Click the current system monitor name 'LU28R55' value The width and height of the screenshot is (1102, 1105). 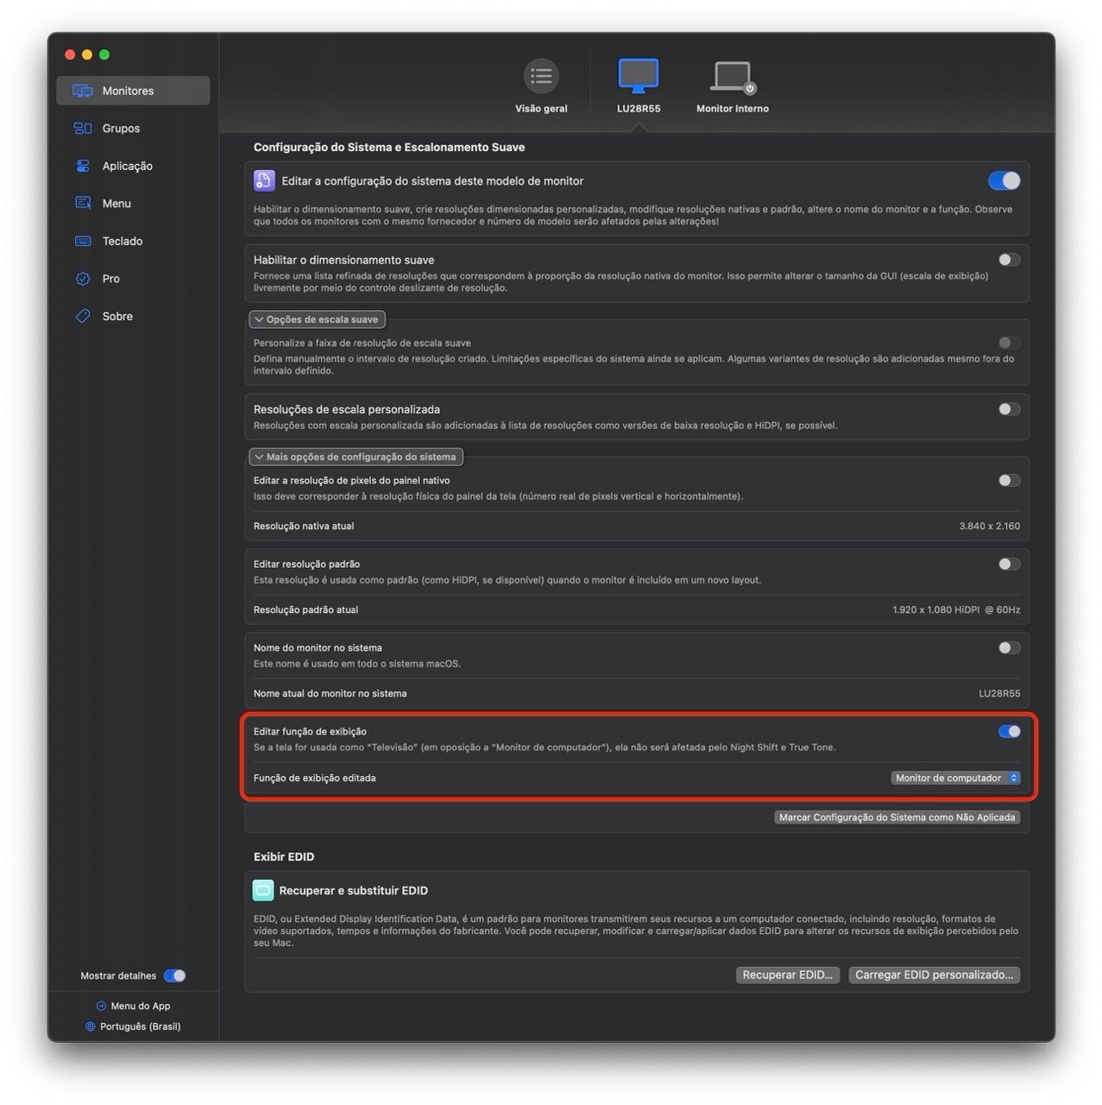coord(999,693)
